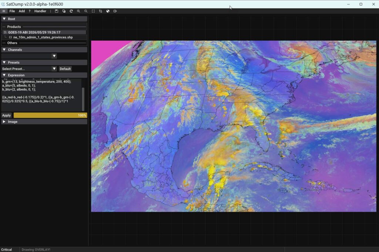
Task: Minimize the SatDump window
Action: click(x=348, y=4)
